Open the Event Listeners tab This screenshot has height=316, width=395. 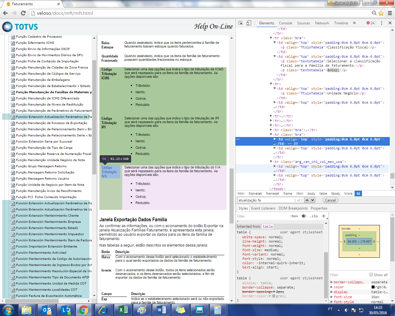263,208
